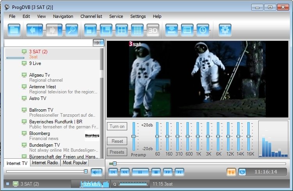Open equalizer Presets

coord(117,152)
